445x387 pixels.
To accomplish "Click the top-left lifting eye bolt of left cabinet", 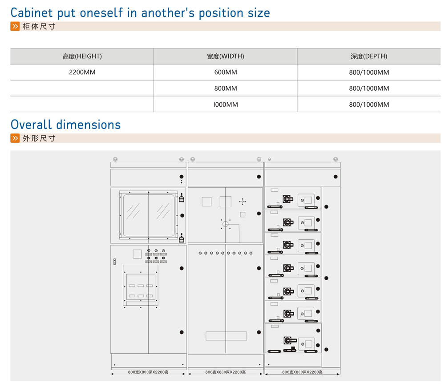I will pos(115,159).
